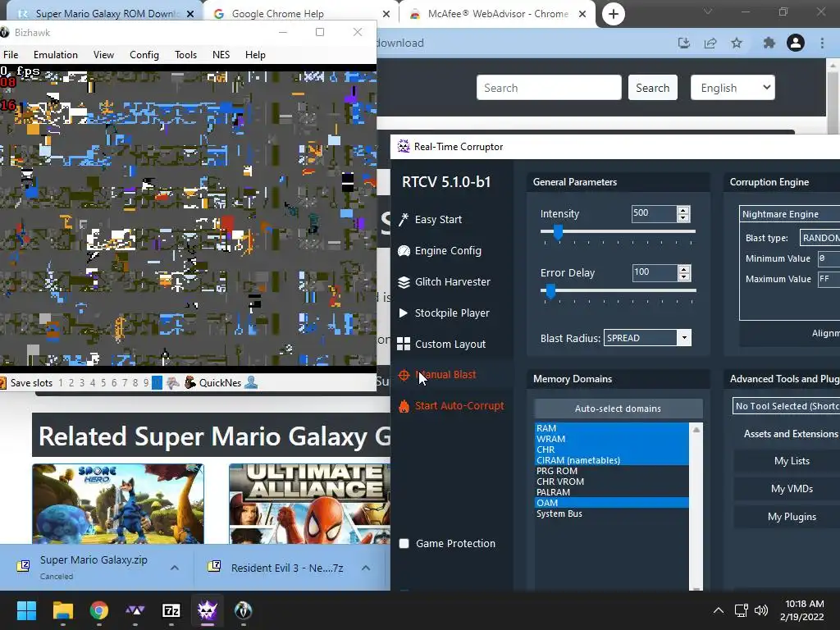Open Bizhawk View menu

103,55
